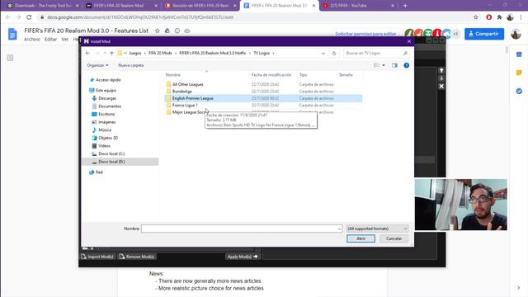Select Disco local (D:) drive
528x297 pixels.
coord(120,162)
